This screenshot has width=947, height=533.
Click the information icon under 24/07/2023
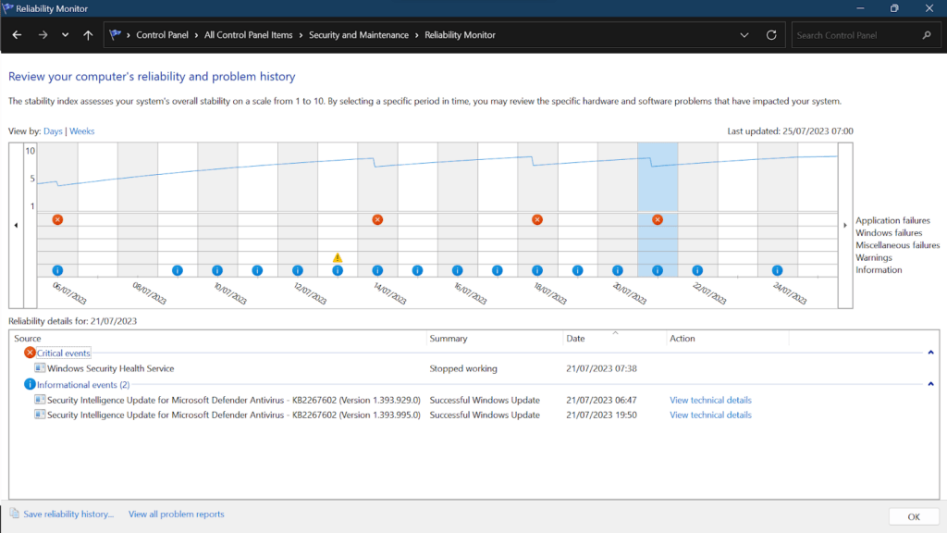pos(777,269)
